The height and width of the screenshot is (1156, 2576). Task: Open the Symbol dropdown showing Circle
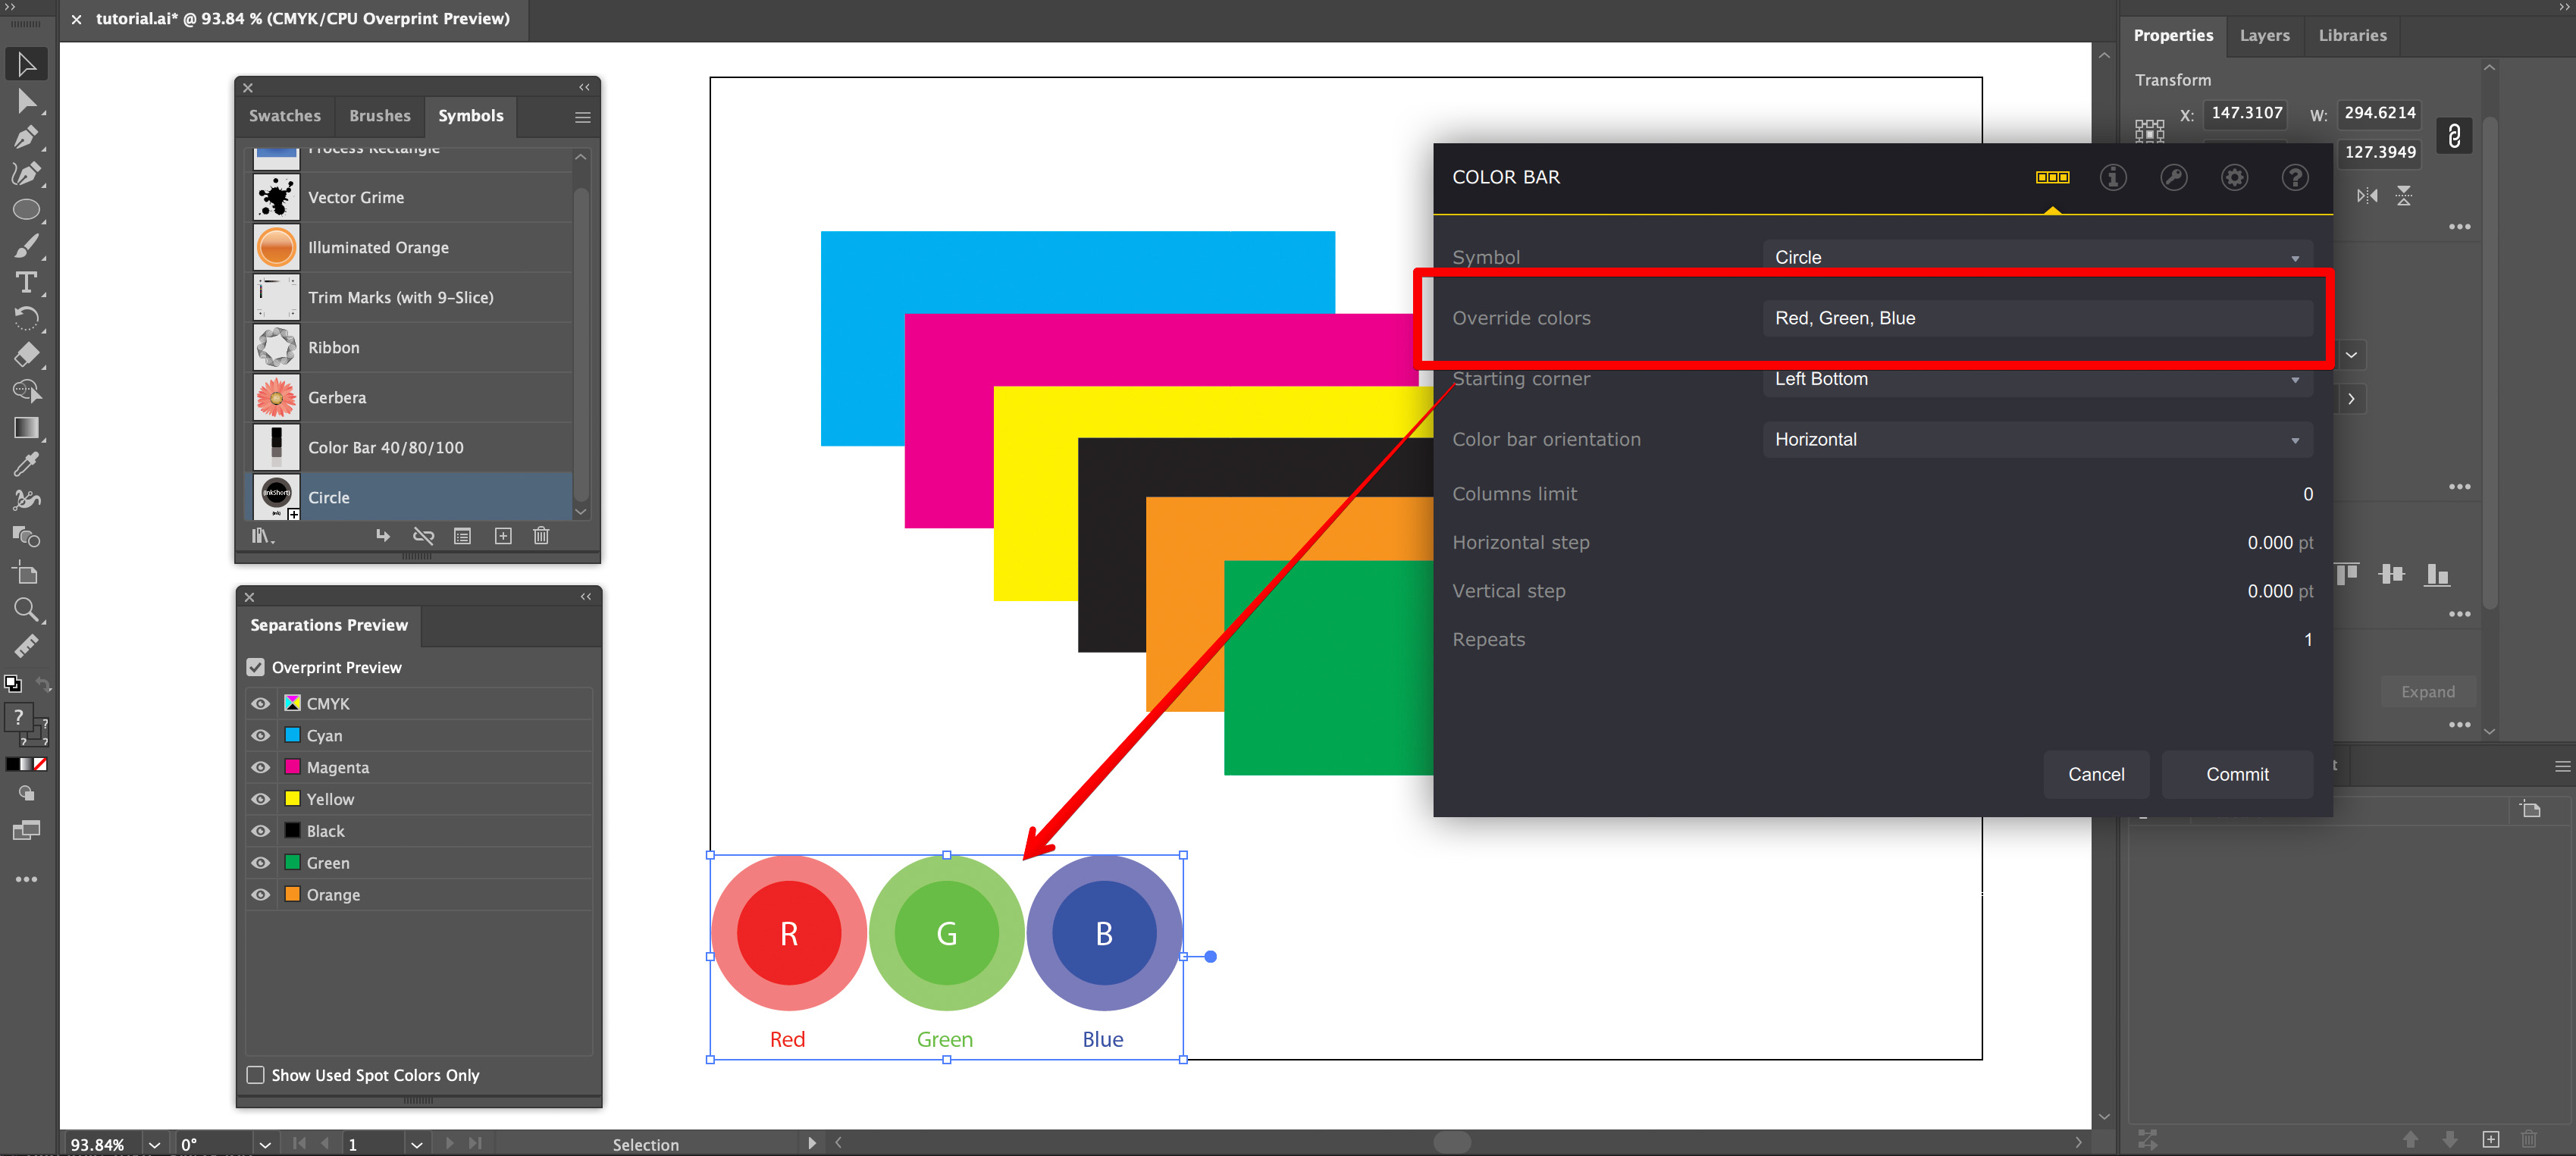coord(2036,257)
